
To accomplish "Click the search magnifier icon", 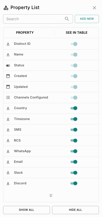I will coord(67,19).
